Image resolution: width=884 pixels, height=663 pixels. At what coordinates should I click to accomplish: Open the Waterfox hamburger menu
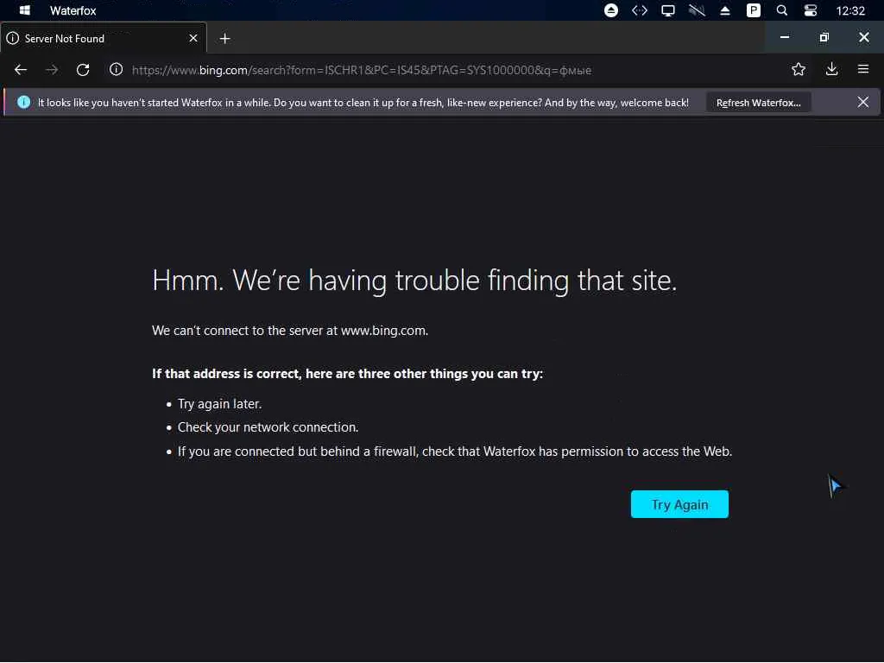click(x=863, y=69)
